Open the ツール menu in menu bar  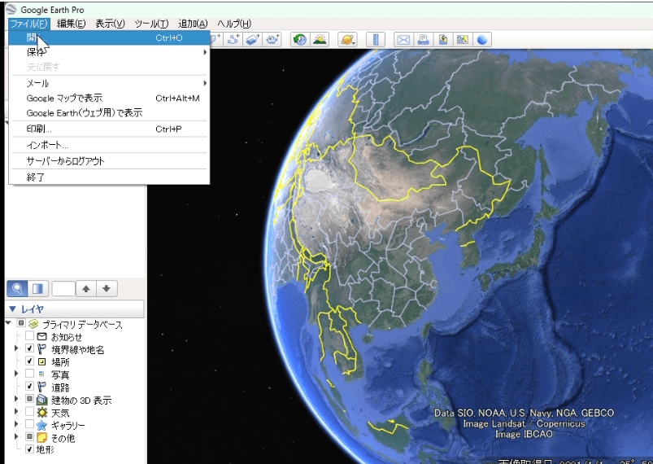(151, 24)
